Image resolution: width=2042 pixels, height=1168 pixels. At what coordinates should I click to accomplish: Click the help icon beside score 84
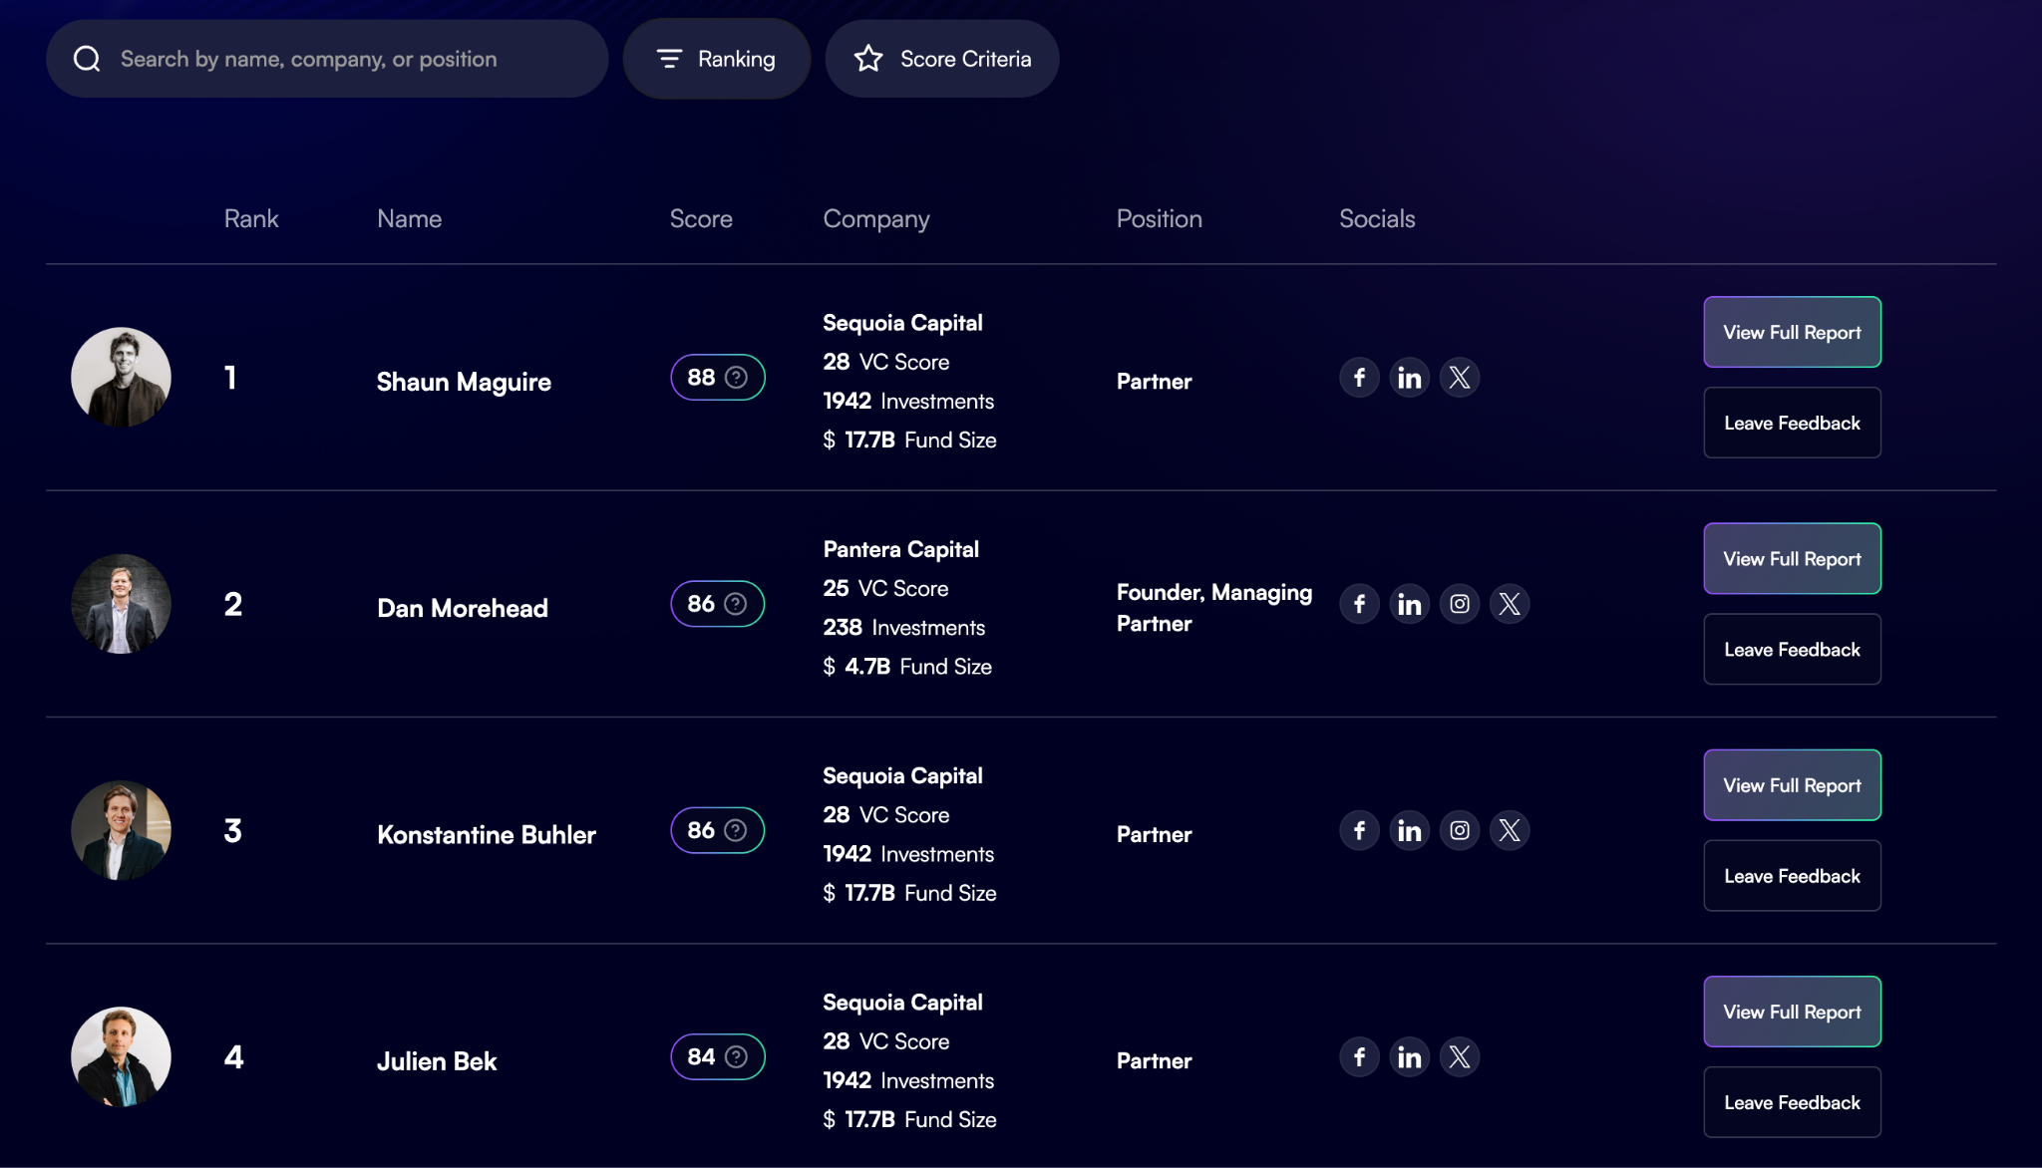(736, 1056)
